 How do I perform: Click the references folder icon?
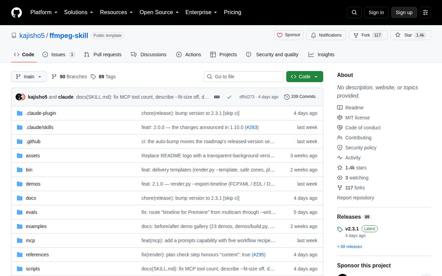(20, 255)
